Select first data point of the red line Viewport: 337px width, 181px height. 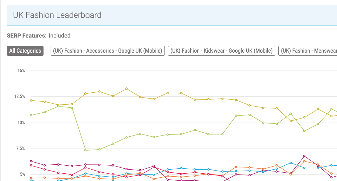point(31,165)
